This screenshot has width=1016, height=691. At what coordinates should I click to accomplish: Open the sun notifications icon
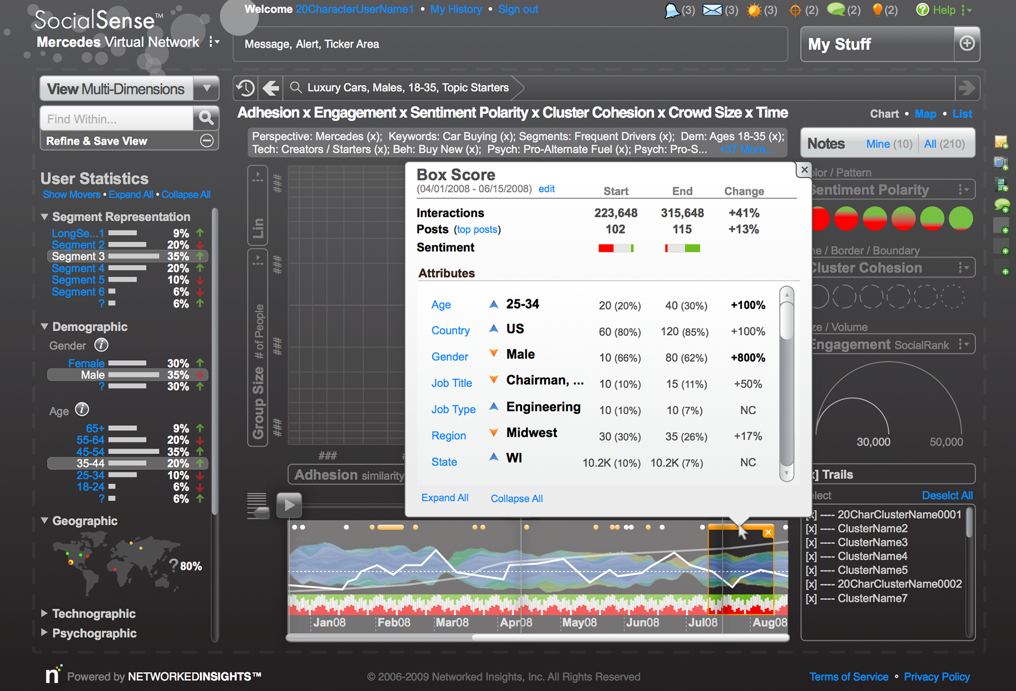754,10
